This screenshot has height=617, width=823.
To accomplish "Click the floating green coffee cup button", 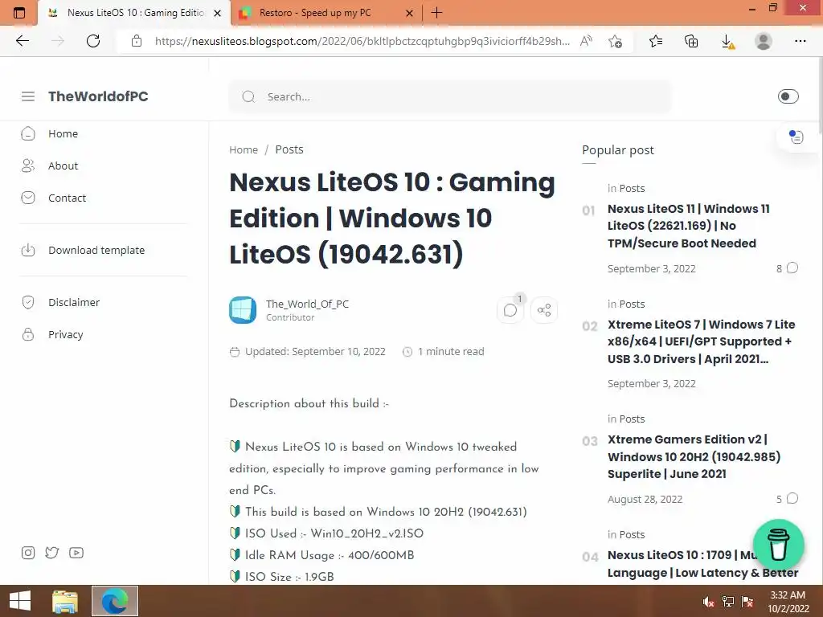I will pos(778,545).
